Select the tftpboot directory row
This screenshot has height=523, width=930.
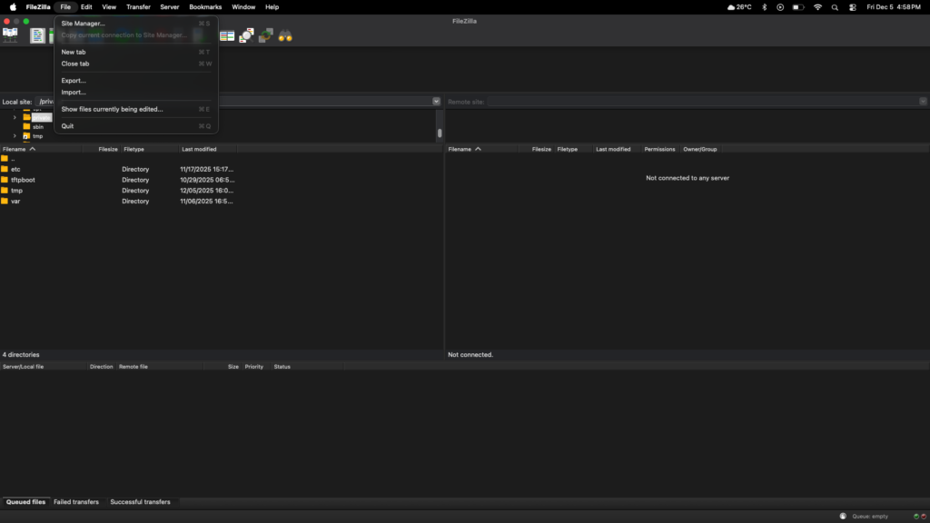(x=23, y=180)
